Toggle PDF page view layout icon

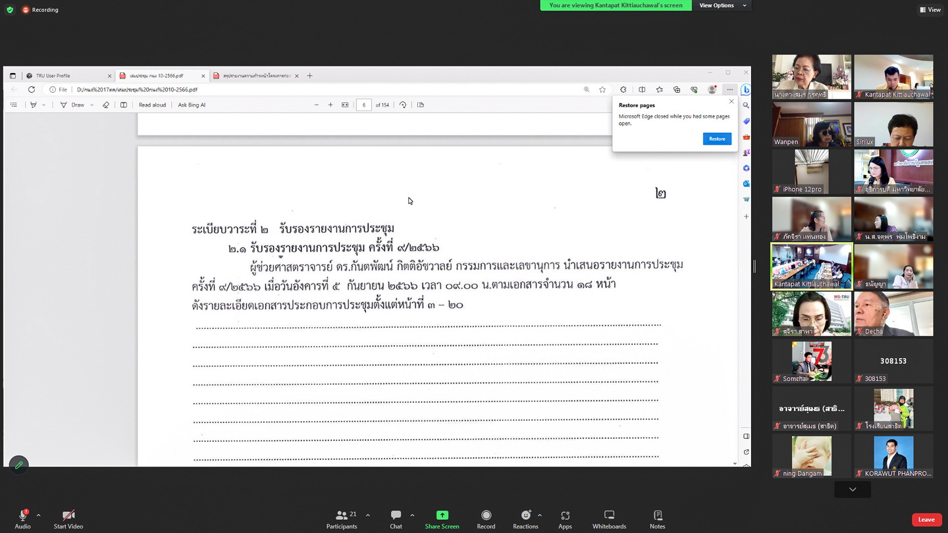(x=124, y=105)
